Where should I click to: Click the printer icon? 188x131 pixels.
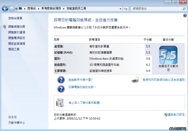click(135, 80)
